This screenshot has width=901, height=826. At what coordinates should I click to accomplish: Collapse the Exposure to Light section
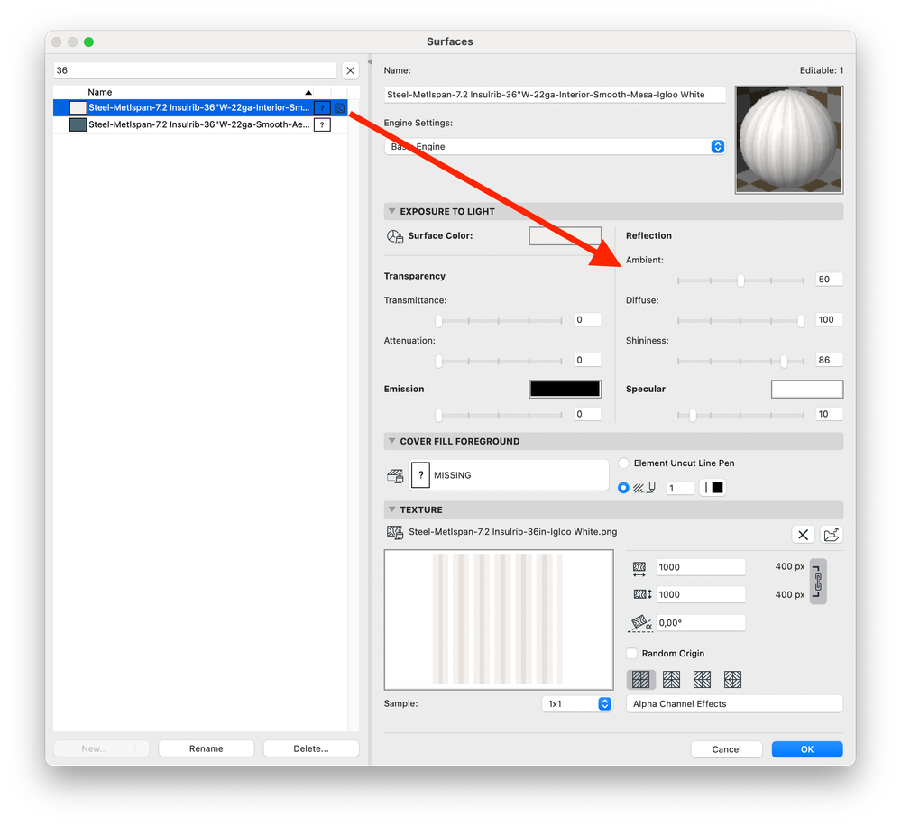pyautogui.click(x=392, y=211)
